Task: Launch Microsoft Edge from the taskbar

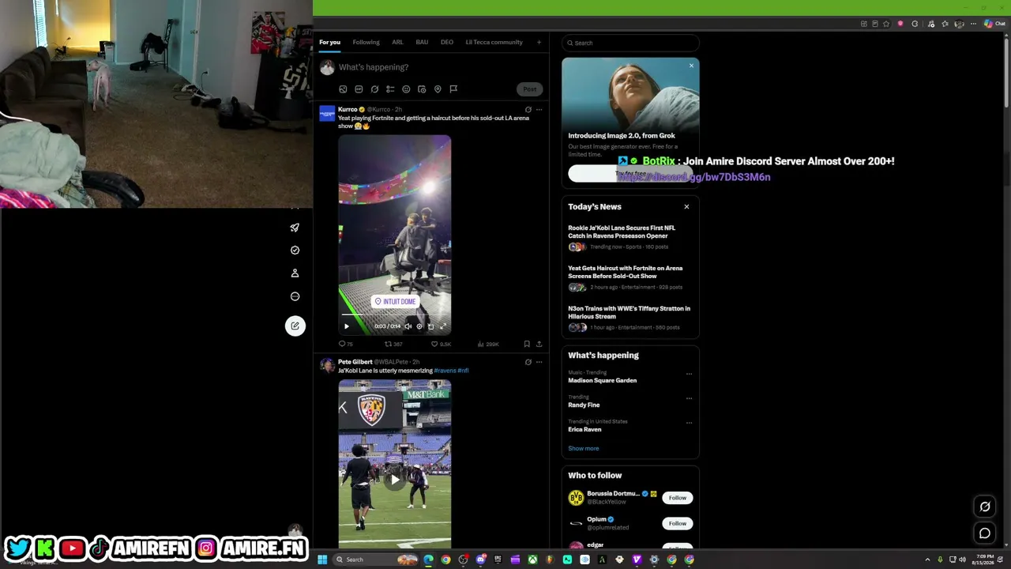Action: click(428, 560)
